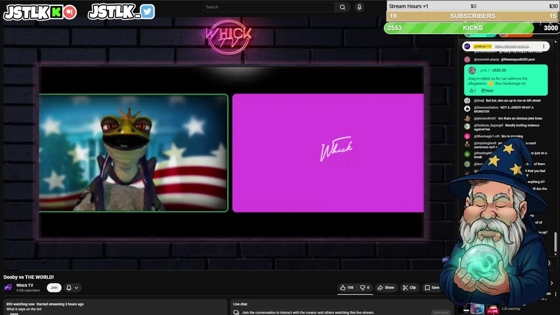
Task: Select message 'bro thats an obvious joke lmao'
Action: coord(520,119)
